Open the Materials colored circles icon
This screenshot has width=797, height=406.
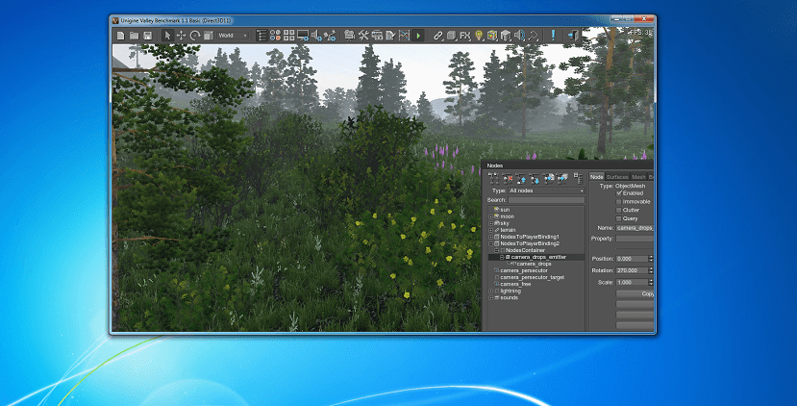[275, 35]
